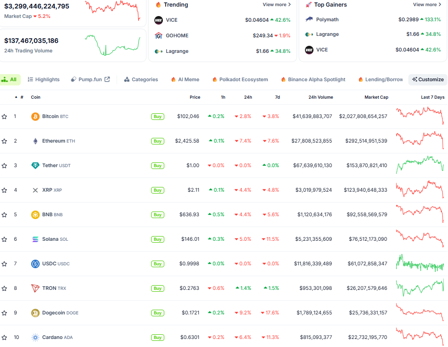Click the Solana logo icon

tap(35, 239)
